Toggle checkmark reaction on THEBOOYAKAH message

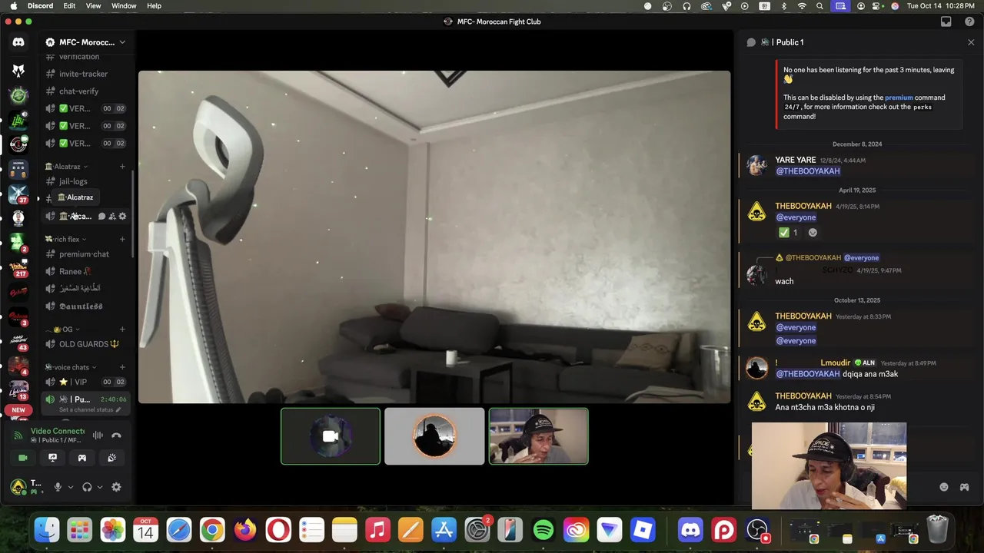(x=788, y=232)
